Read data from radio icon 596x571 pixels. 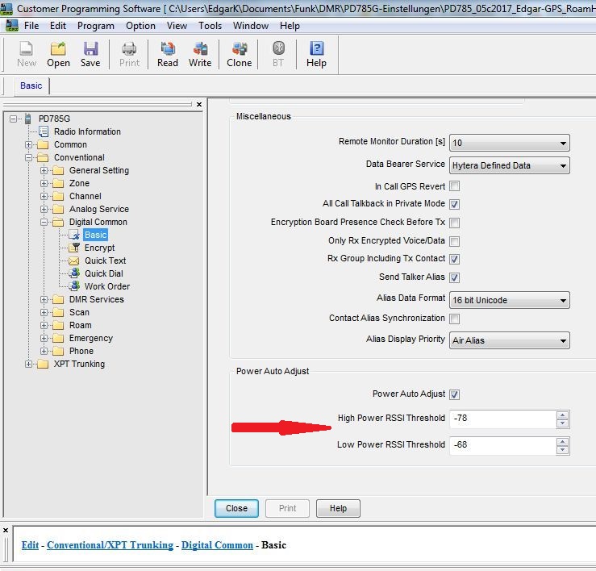168,54
